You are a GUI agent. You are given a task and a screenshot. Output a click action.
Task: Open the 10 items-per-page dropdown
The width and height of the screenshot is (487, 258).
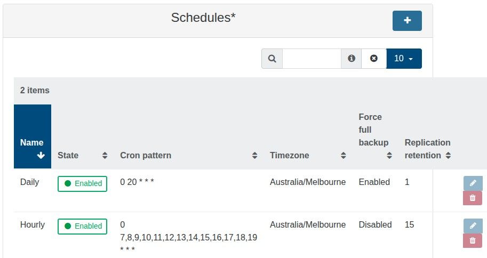(404, 59)
